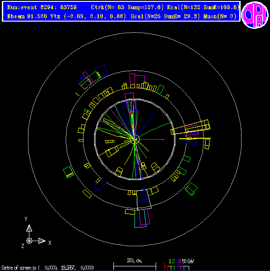Click the Run:event 8294: 83759 label
Screen dimensions: 270x271
(42, 7)
